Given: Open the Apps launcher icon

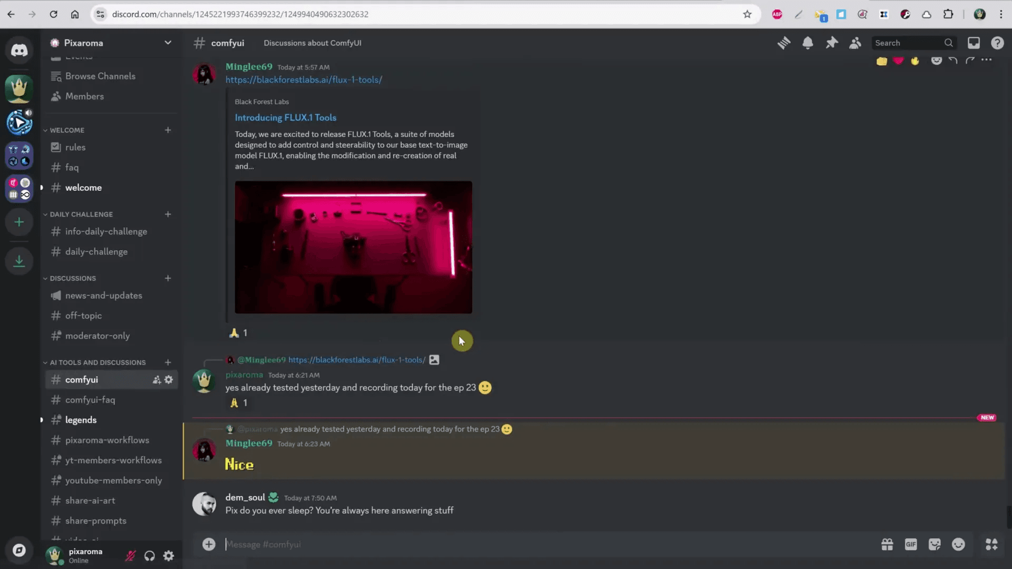Looking at the screenshot, I should (991, 544).
